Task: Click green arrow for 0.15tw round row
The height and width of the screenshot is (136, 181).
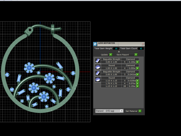Action: (138, 86)
